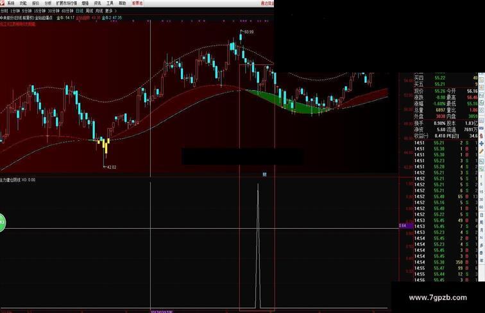Open the 工具 menu

[110, 3]
